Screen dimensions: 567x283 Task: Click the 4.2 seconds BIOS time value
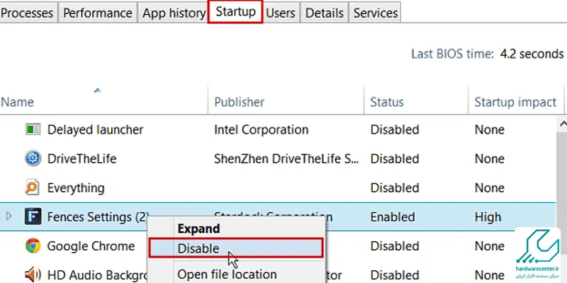click(x=532, y=54)
